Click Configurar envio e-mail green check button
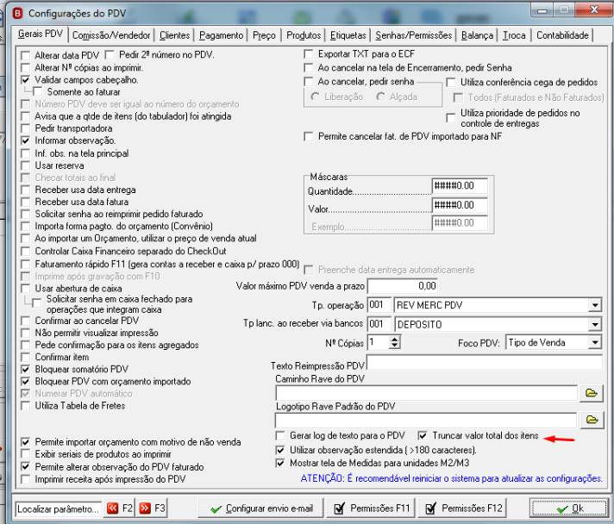 [261, 508]
